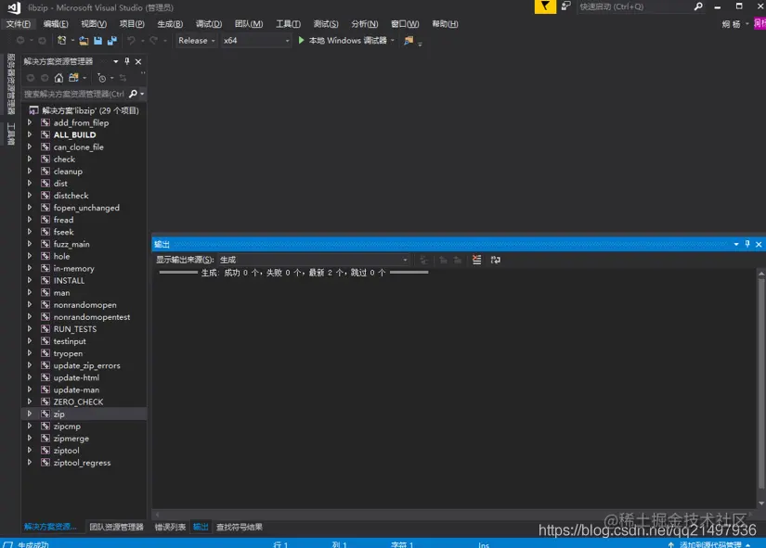Open the 生成(B) menu
The height and width of the screenshot is (548, 766).
[x=170, y=24]
